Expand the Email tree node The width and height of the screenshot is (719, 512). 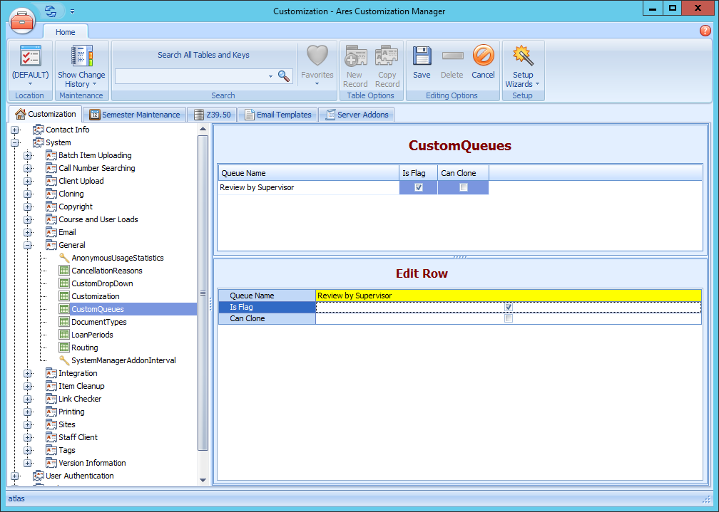27,231
